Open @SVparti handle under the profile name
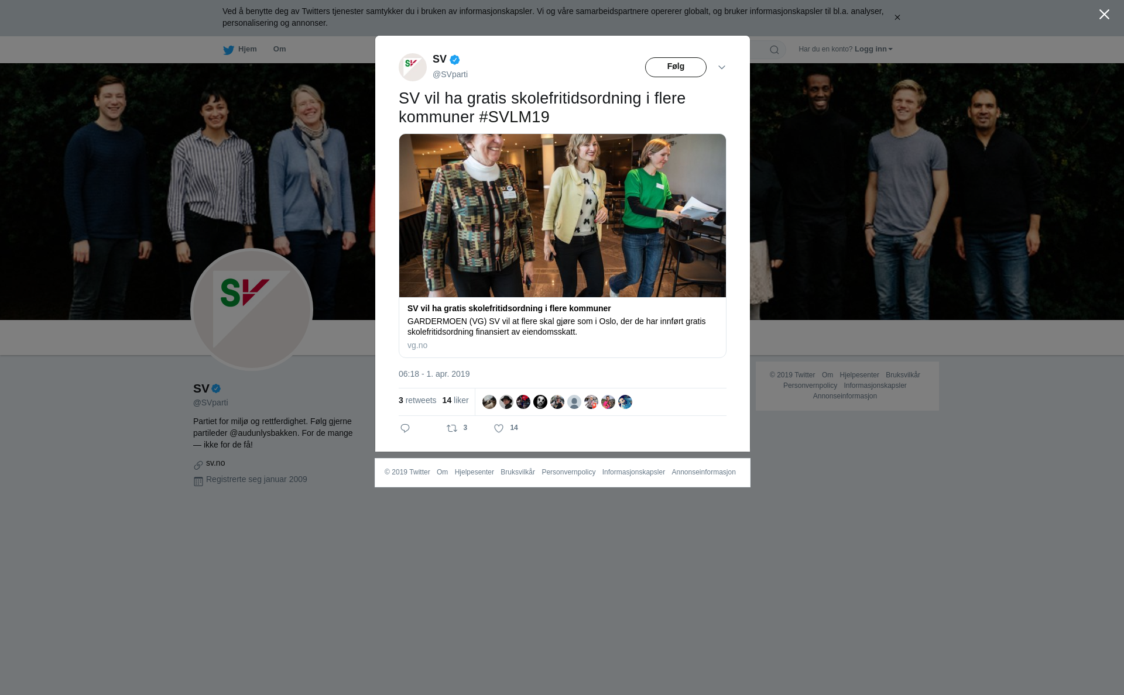The height and width of the screenshot is (695, 1124). (211, 402)
